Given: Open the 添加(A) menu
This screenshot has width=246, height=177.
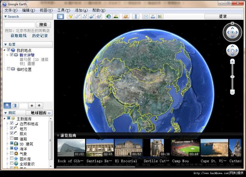Looking at the screenshot, I should (81, 11).
